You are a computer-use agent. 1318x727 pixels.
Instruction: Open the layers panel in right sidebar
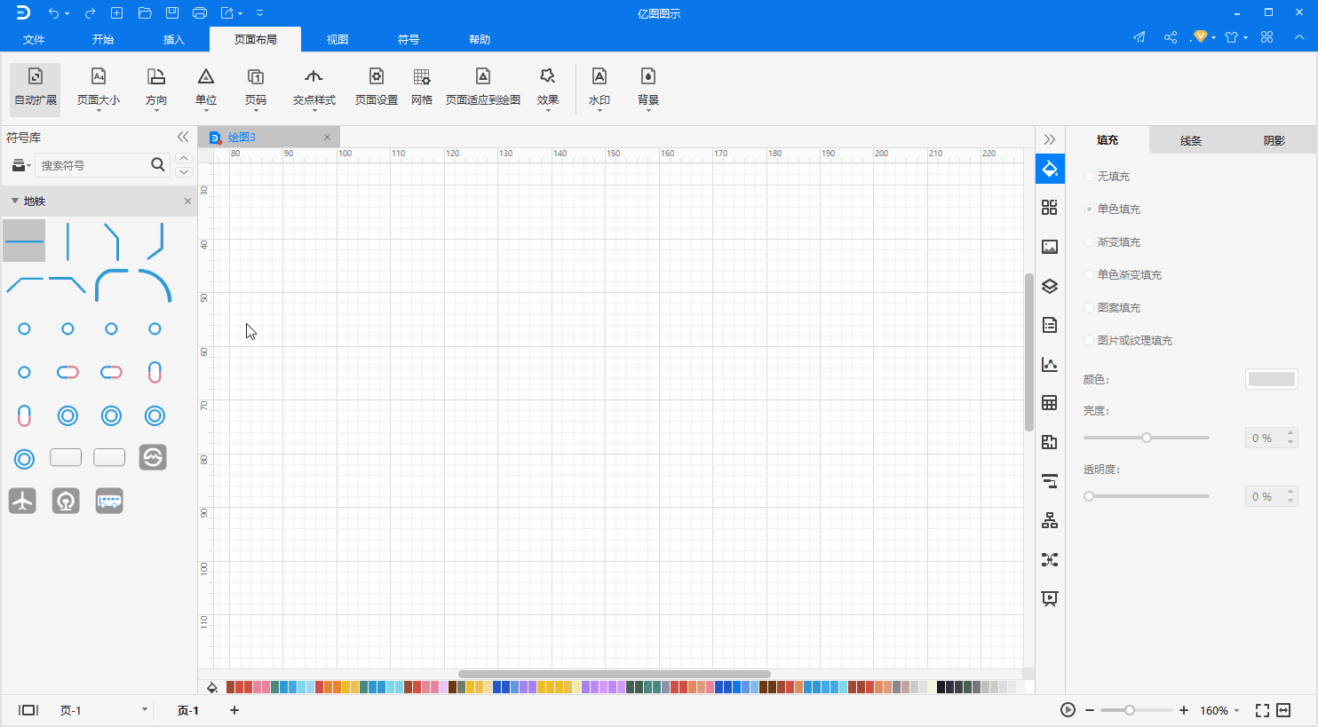click(x=1050, y=286)
